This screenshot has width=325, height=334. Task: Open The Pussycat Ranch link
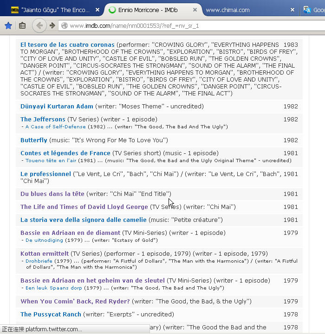(x=51, y=315)
